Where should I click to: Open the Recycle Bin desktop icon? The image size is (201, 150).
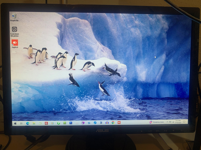(x=14, y=17)
